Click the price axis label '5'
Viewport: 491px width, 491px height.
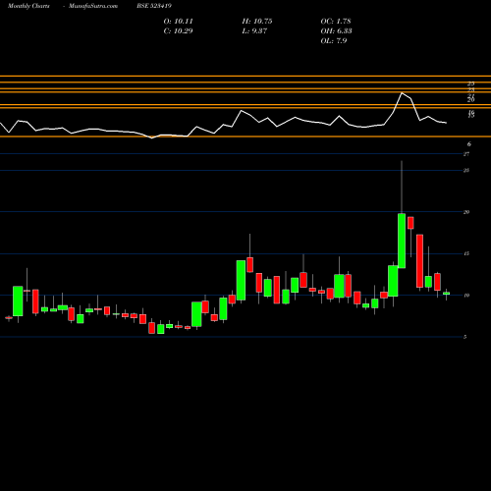pos(465,337)
